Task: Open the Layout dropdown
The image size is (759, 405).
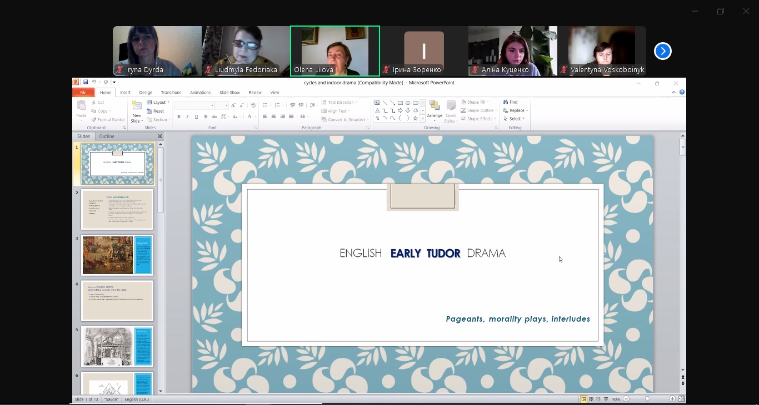Action: 158,102
